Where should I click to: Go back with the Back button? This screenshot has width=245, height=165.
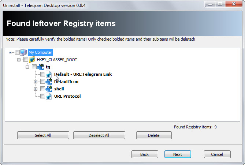[x=145, y=154]
